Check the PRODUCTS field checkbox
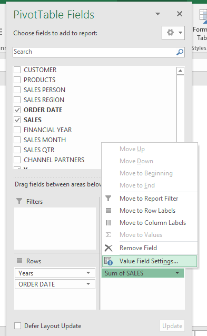 point(17,80)
